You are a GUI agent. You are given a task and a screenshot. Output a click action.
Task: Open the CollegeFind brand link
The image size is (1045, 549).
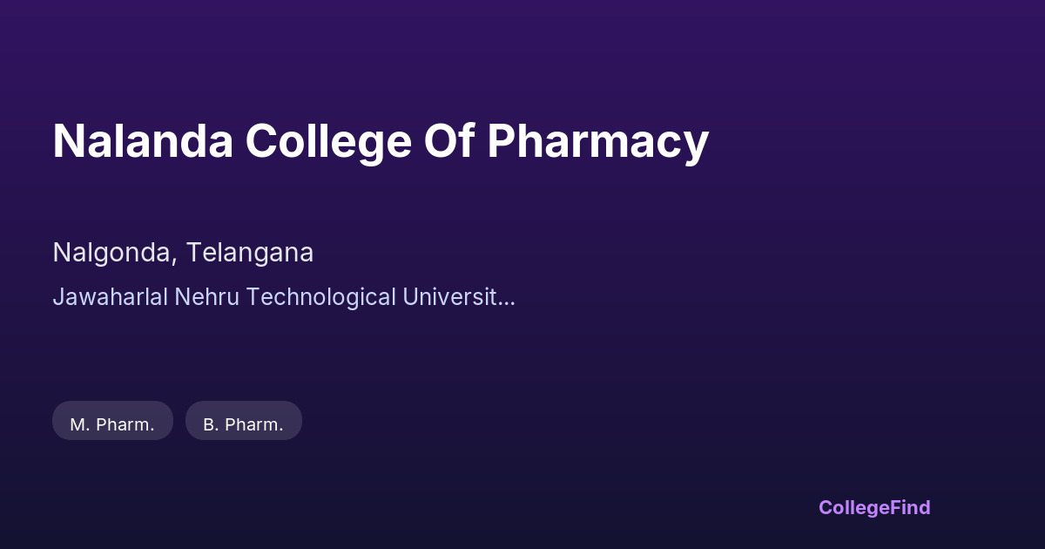(x=873, y=507)
